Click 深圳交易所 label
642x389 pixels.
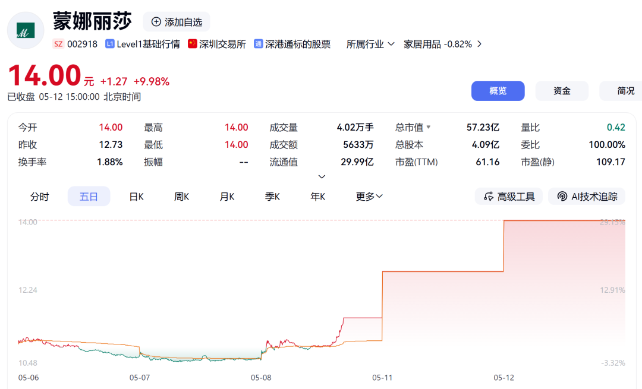click(222, 44)
